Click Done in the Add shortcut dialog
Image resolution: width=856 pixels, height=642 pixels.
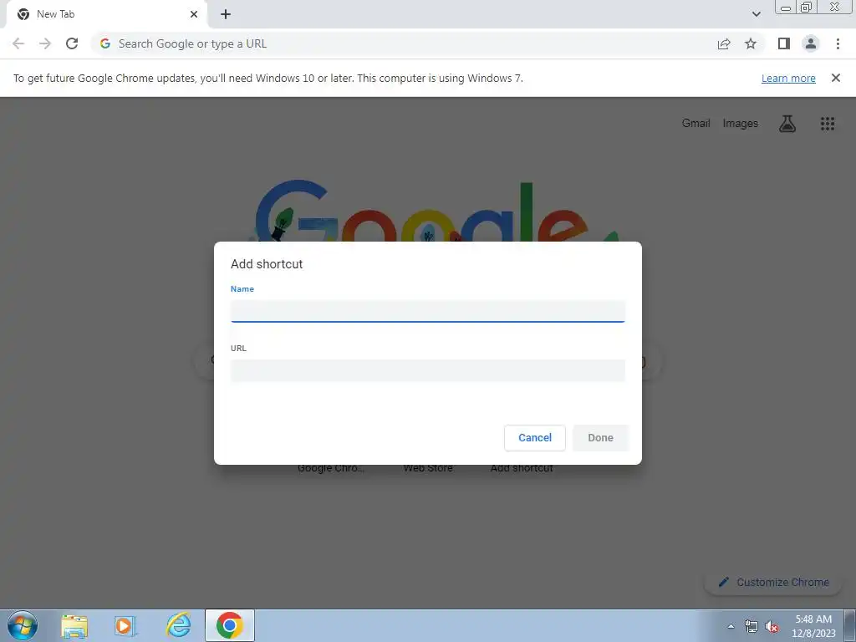point(600,438)
